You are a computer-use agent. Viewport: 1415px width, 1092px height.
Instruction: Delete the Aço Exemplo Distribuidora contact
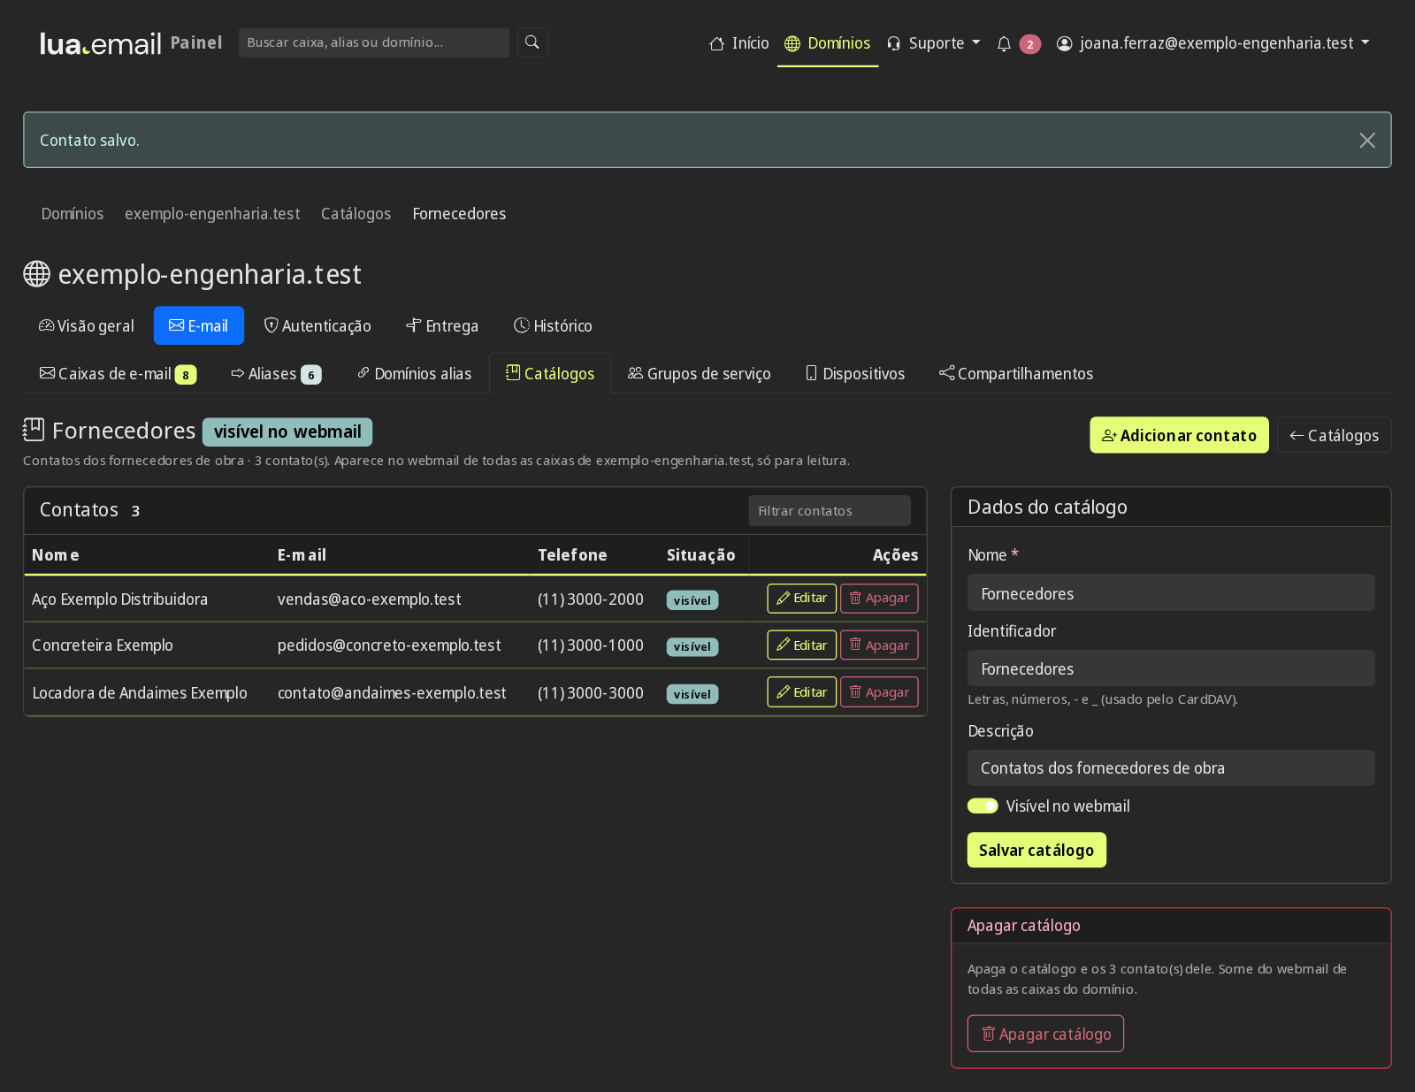[879, 599]
